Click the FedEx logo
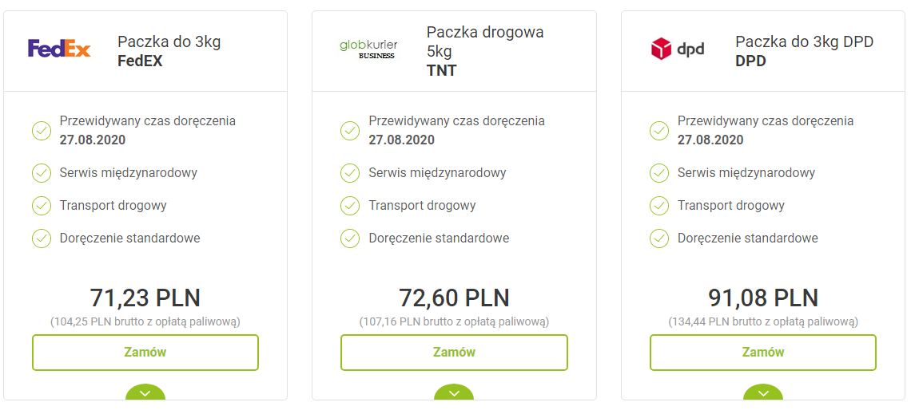This screenshot has height=410, width=915. tap(59, 49)
